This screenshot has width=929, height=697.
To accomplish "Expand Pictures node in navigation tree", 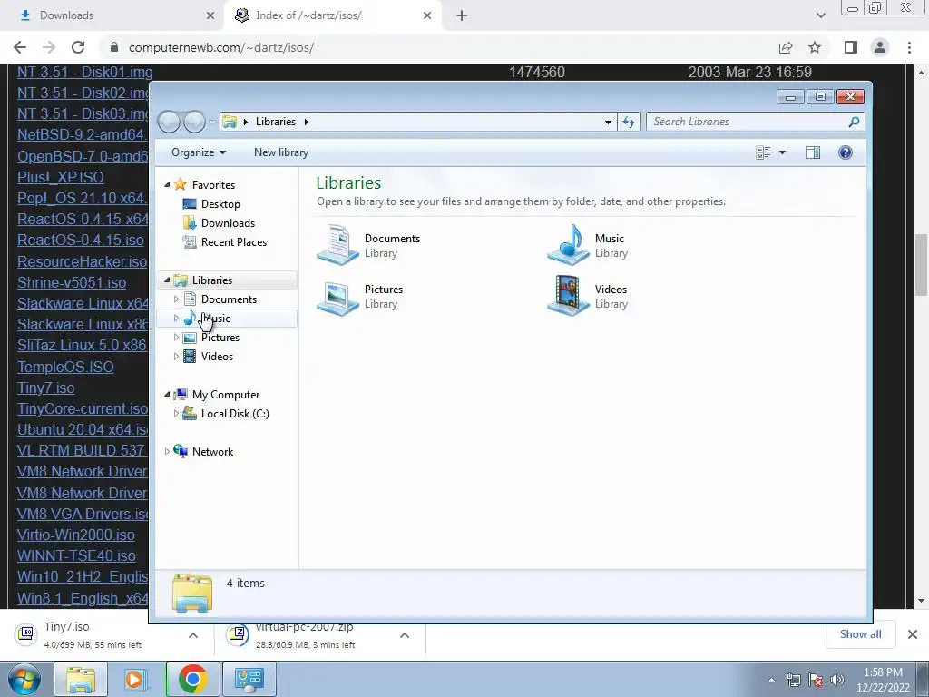I will (x=176, y=338).
